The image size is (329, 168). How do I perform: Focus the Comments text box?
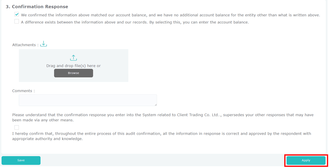click(87, 100)
